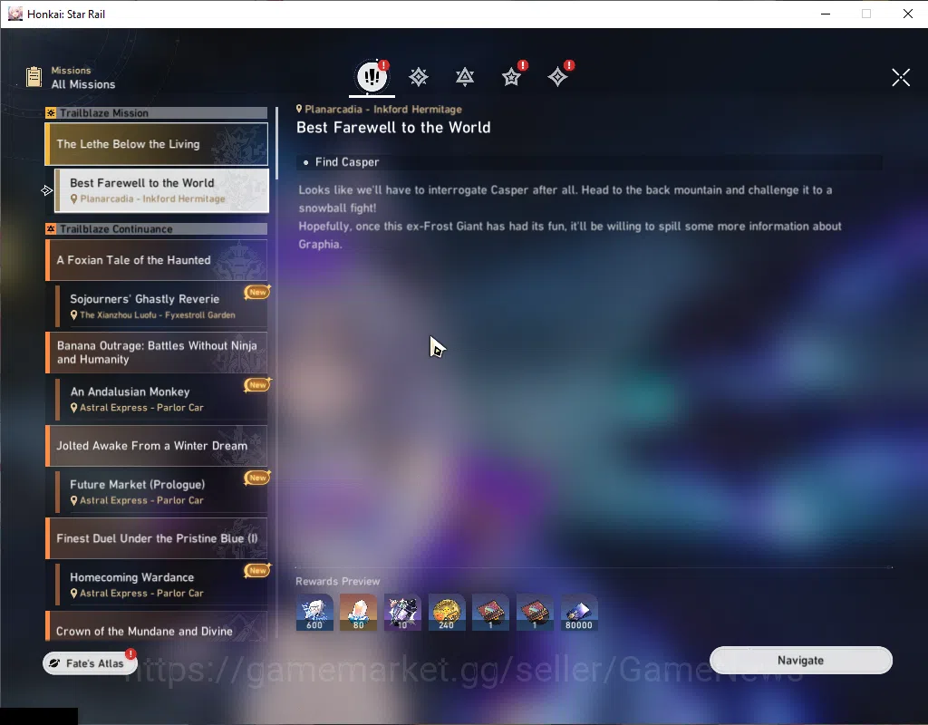928x725 pixels.
Task: Click the 240 gold medal reward icon
Action: pyautogui.click(x=446, y=612)
